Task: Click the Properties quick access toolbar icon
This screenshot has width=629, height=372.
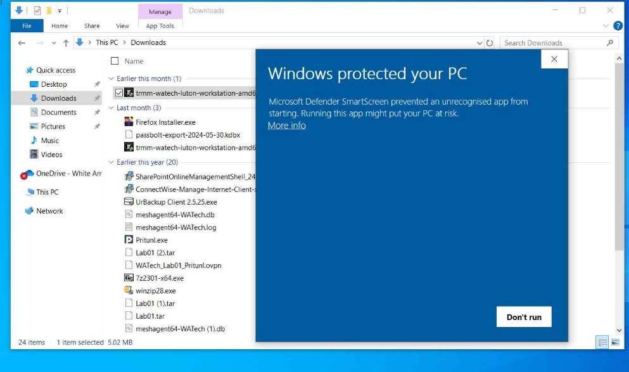Action: point(37,10)
